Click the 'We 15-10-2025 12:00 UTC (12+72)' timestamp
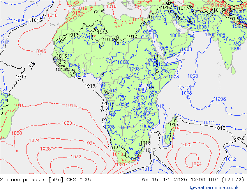 193,180
